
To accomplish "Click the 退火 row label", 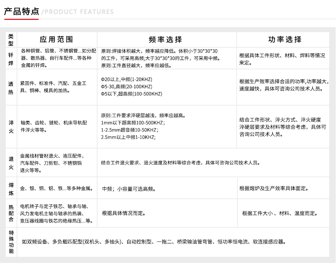I will [x=11, y=163].
